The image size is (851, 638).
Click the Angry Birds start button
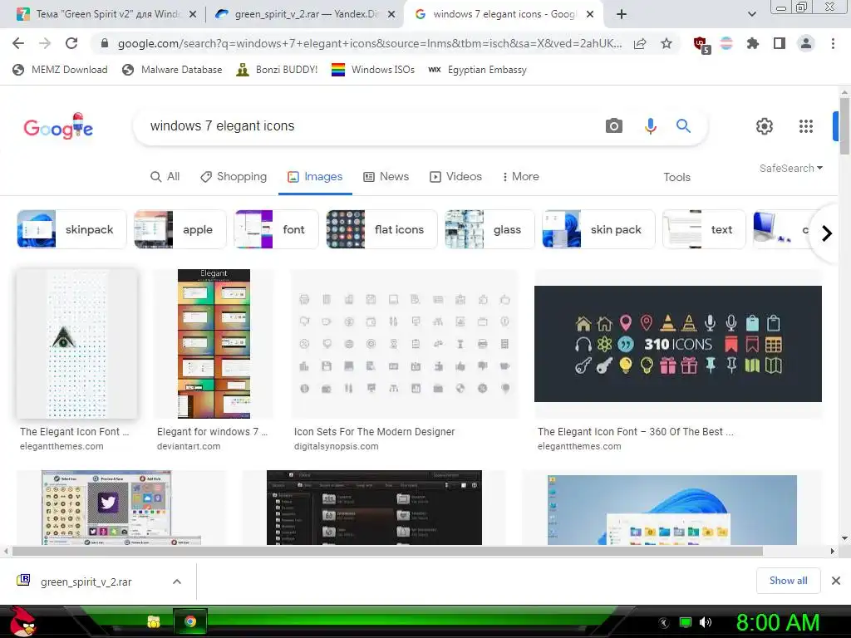(22, 621)
